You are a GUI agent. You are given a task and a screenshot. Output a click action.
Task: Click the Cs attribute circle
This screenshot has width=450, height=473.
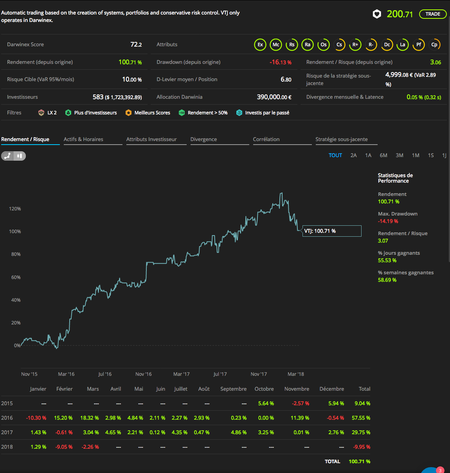pyautogui.click(x=339, y=45)
